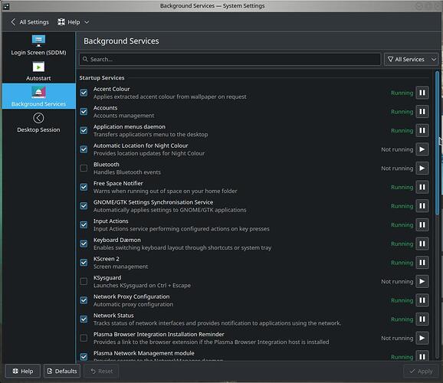Screen dimensions: 443x383
Task: Pause the Network Status service
Action: [422, 319]
